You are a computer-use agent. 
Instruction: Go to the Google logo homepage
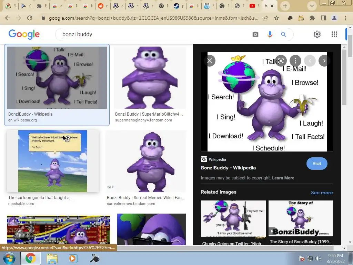coord(24,35)
